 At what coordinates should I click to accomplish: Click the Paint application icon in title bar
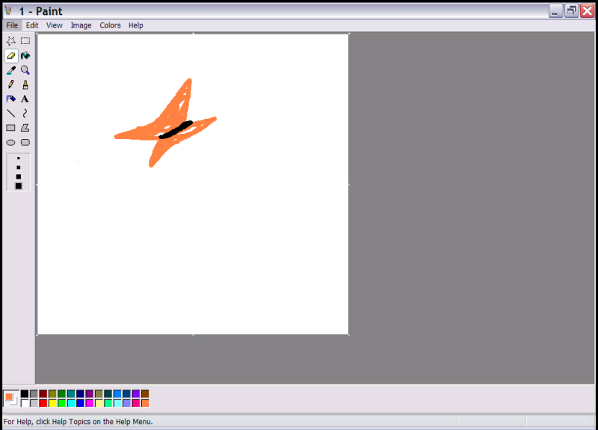pos(8,11)
